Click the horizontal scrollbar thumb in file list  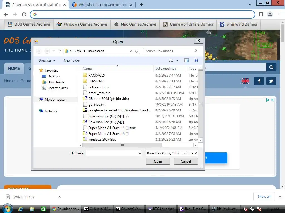[x=122, y=145]
